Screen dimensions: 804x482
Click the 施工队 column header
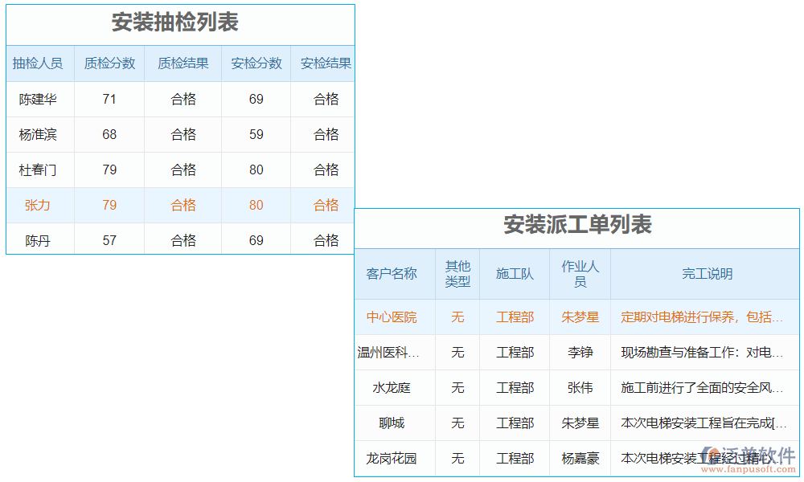tap(515, 273)
